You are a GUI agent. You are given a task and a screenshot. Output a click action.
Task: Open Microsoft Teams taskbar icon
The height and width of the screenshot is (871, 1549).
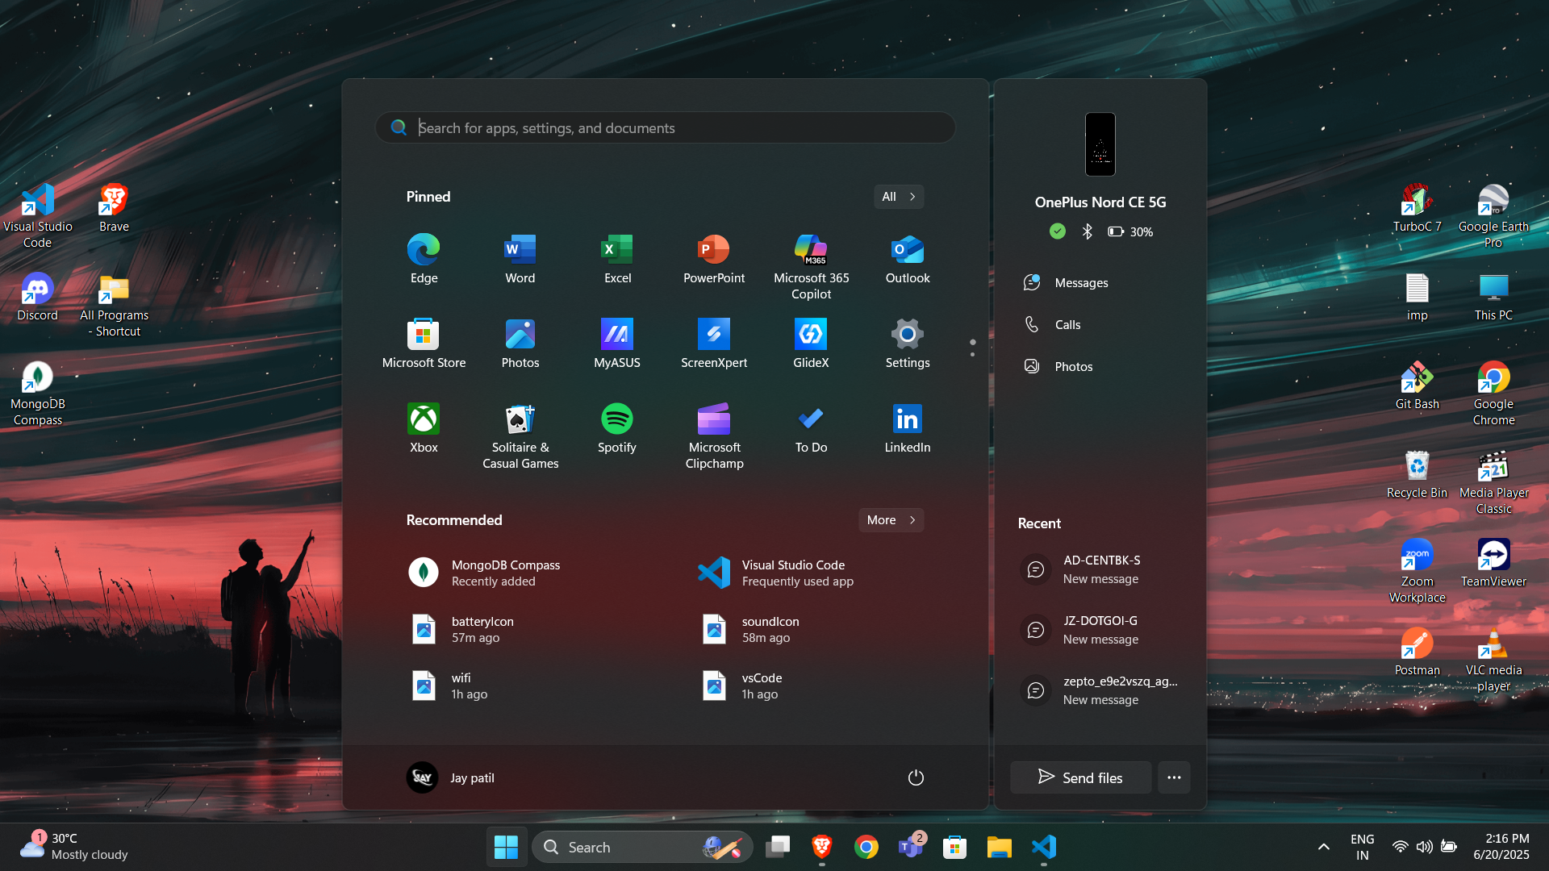point(911,847)
